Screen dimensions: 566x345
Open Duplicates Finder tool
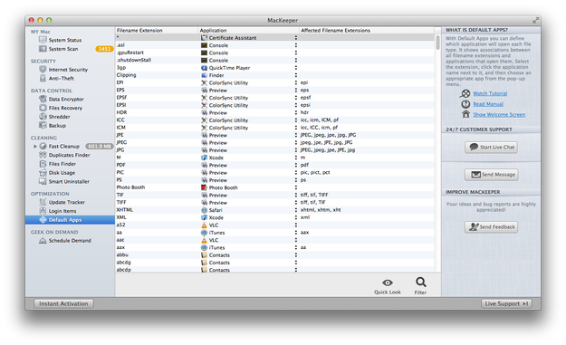click(70, 155)
